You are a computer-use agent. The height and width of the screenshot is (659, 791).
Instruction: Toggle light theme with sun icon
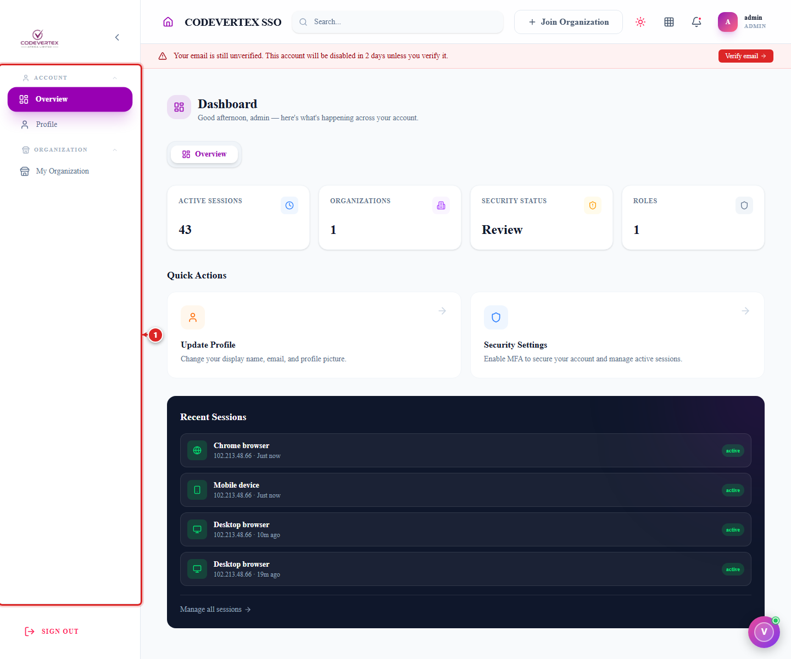pyautogui.click(x=640, y=22)
